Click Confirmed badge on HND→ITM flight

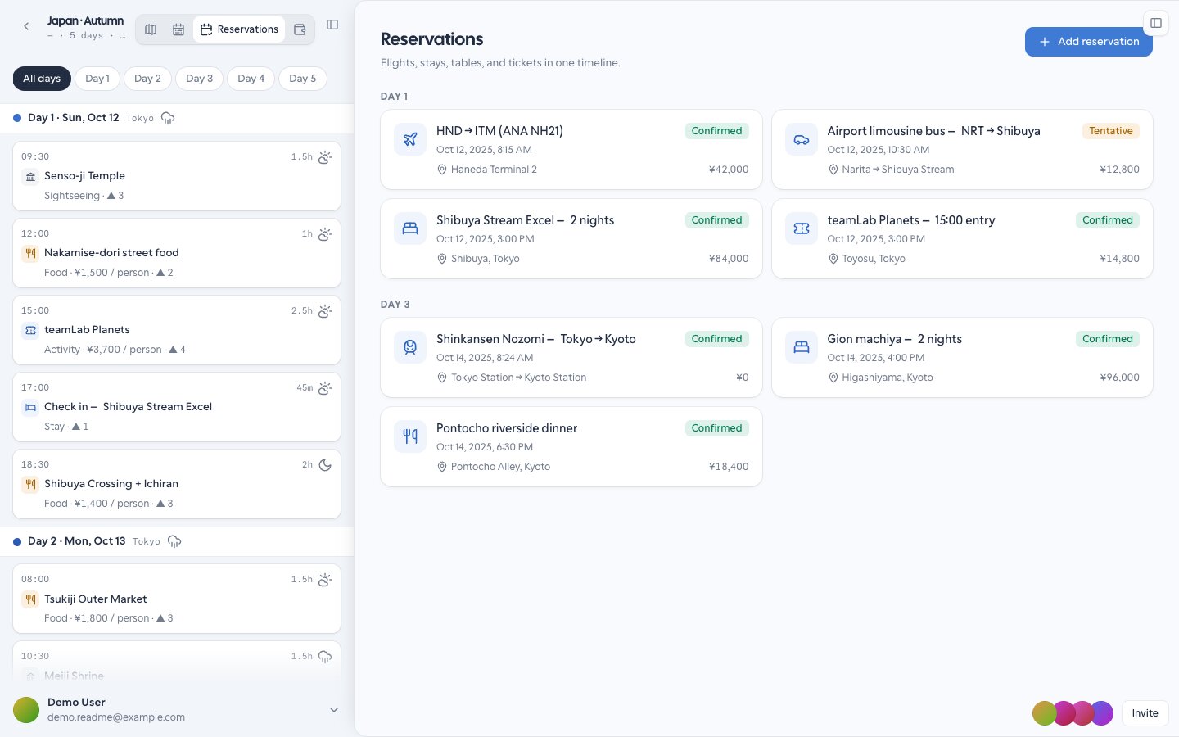click(716, 131)
